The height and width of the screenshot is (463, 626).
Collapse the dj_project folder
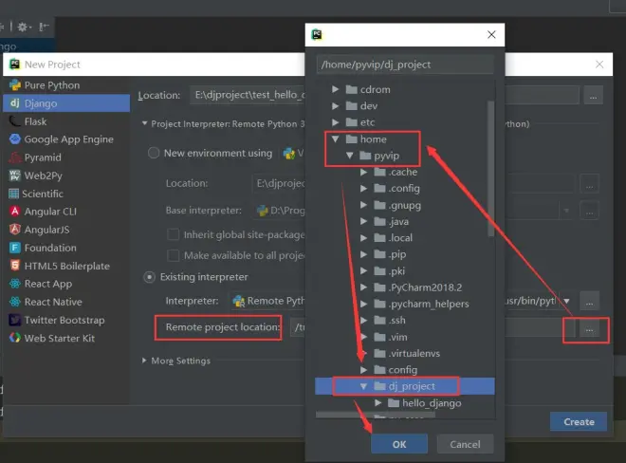tap(363, 386)
